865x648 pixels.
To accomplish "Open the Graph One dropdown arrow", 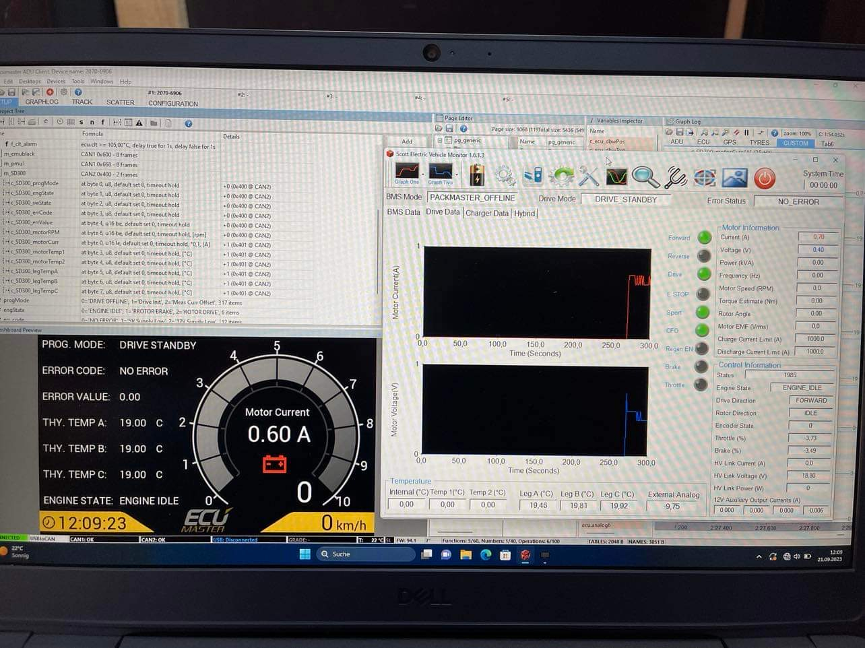I will (x=422, y=174).
